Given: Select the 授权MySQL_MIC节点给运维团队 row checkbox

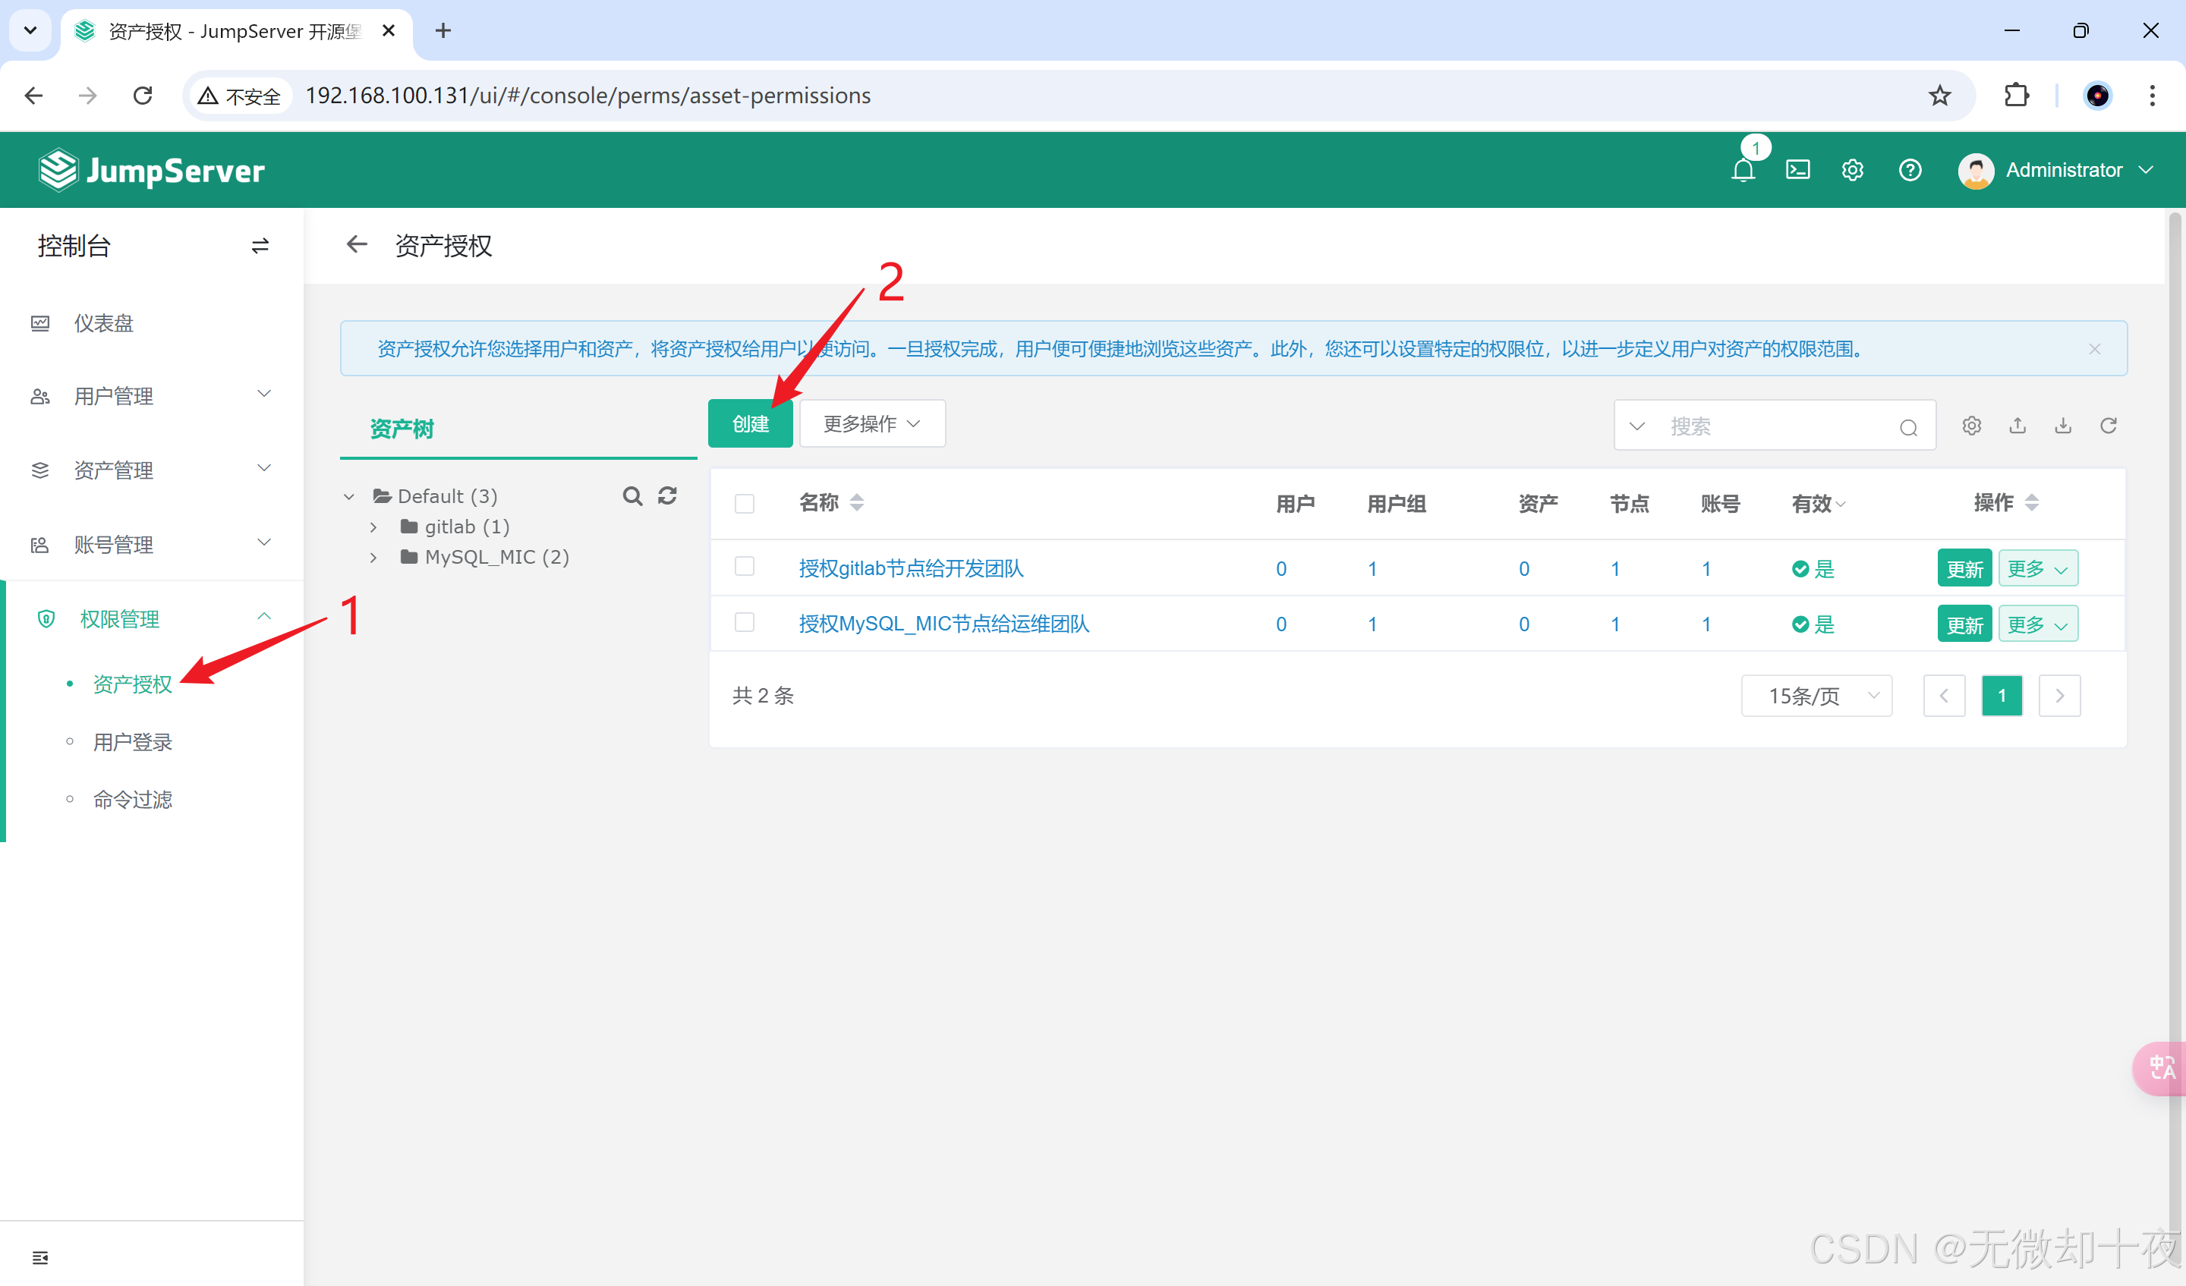Looking at the screenshot, I should click(x=745, y=623).
